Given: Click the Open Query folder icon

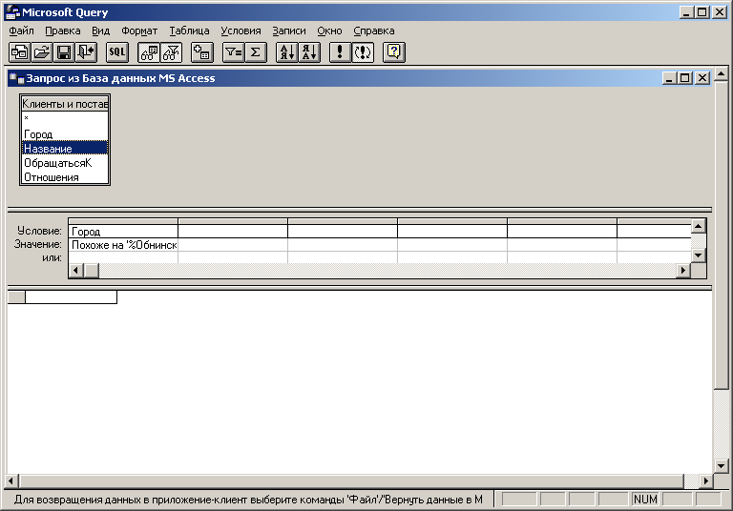Looking at the screenshot, I should (x=42, y=52).
